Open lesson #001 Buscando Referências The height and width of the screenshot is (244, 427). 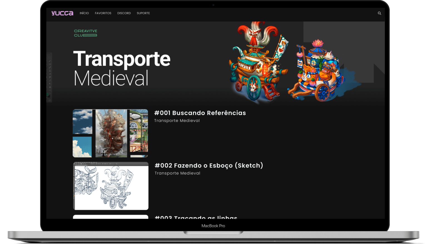200,113
